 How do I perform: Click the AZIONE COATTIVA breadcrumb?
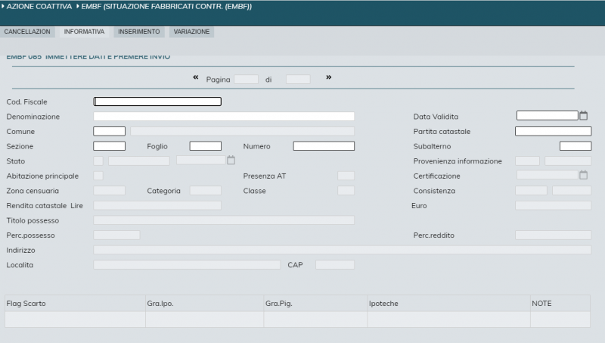39,7
